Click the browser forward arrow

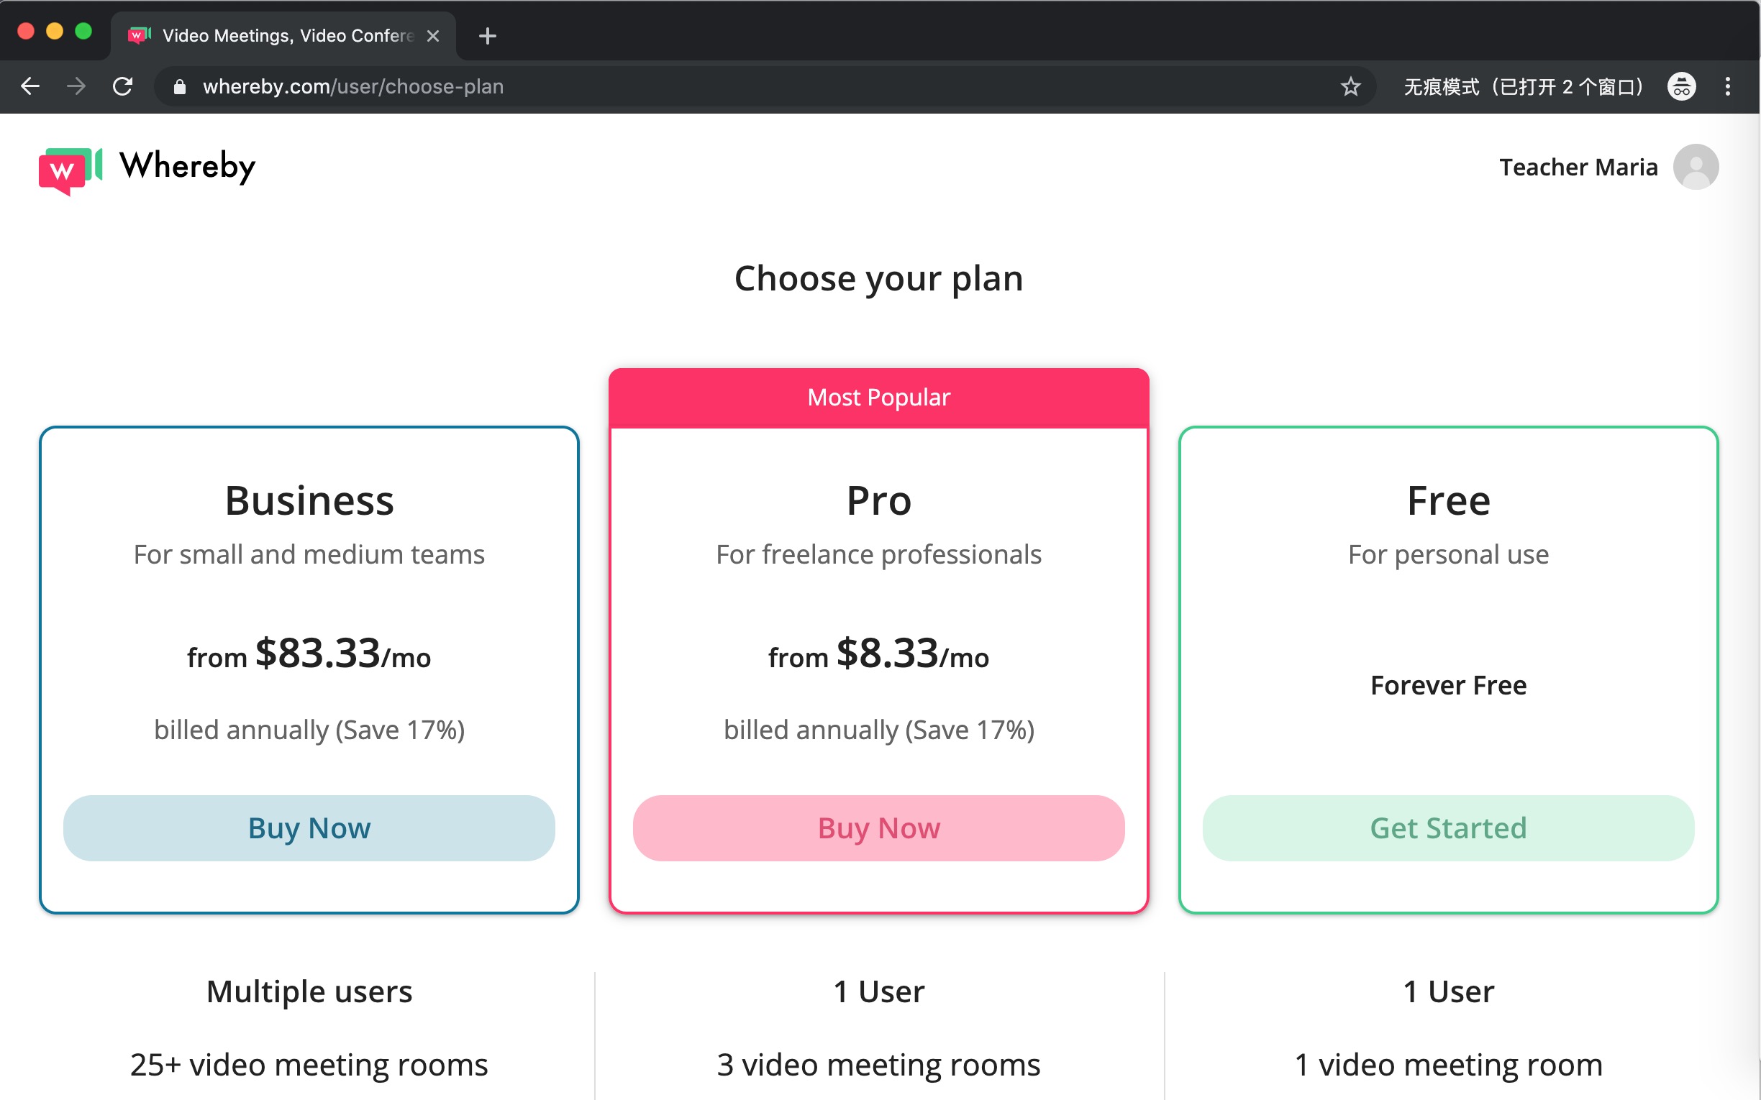click(x=76, y=86)
